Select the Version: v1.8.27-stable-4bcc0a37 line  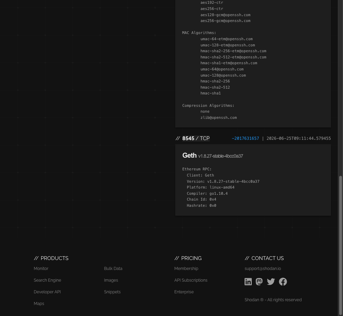point(223,181)
